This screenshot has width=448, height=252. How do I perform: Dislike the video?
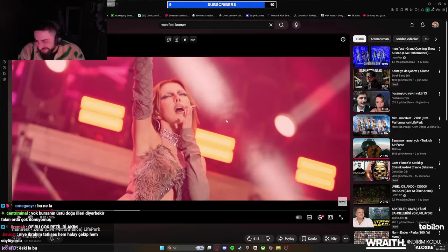pyautogui.click(x=268, y=239)
